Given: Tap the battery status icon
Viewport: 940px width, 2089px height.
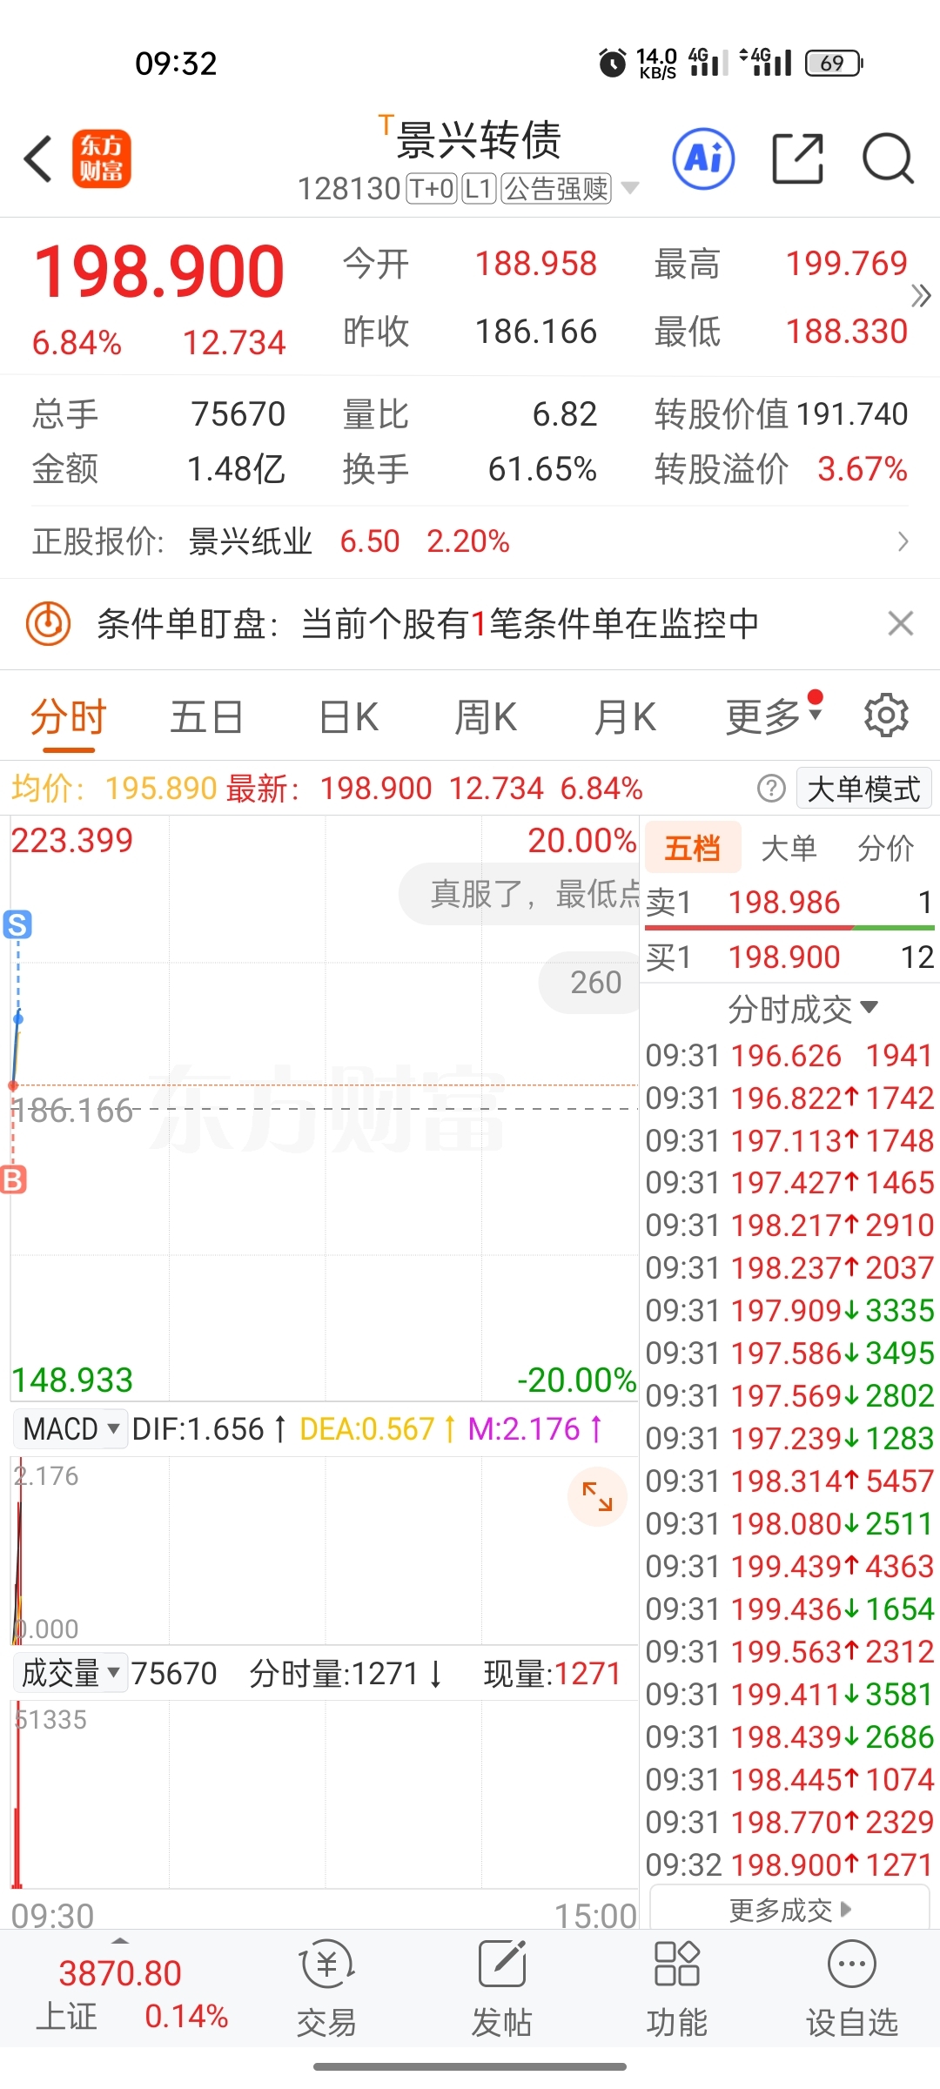Looking at the screenshot, I should 835,63.
